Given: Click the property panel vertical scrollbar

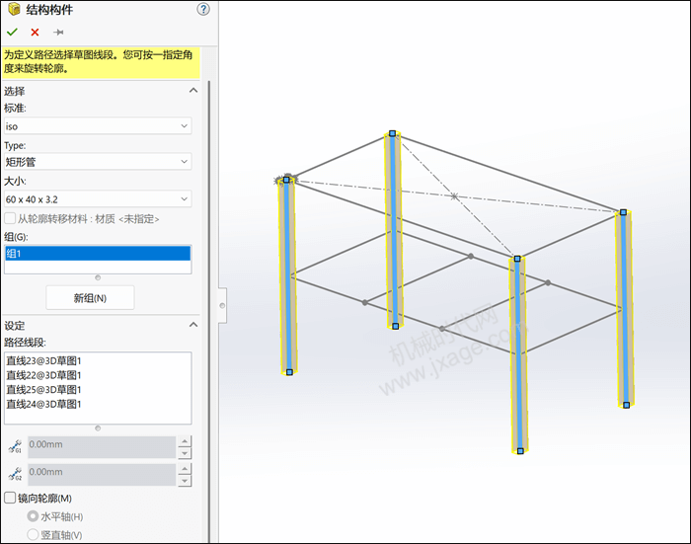Looking at the screenshot, I should coord(209,311).
